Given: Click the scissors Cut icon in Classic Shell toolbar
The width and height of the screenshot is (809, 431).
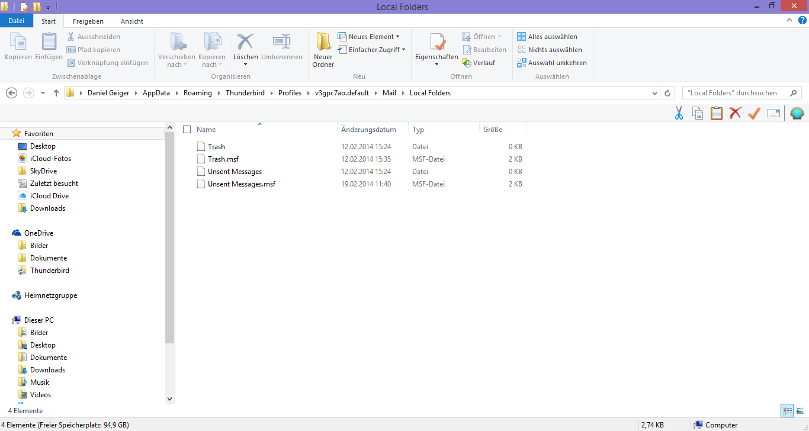Looking at the screenshot, I should [679, 114].
